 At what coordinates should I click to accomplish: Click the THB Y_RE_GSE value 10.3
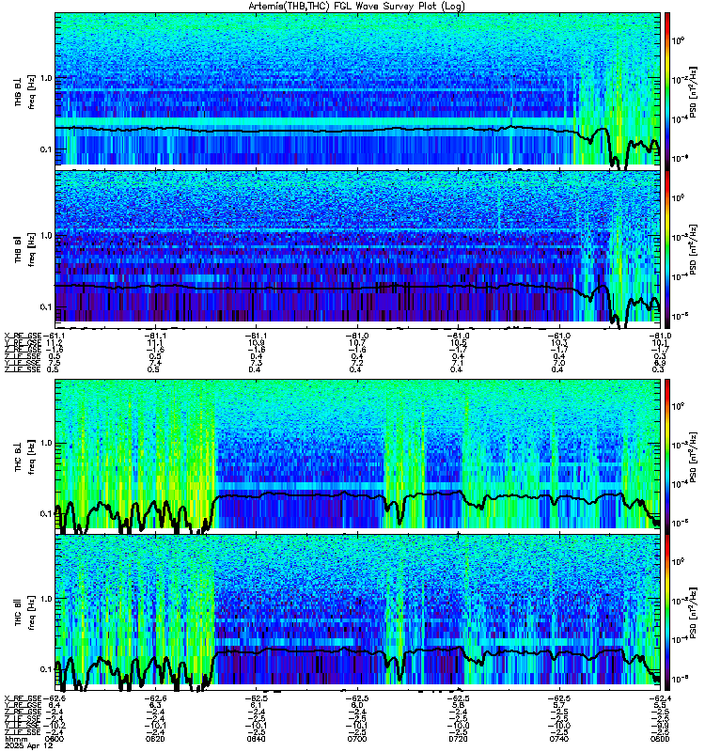tap(558, 343)
